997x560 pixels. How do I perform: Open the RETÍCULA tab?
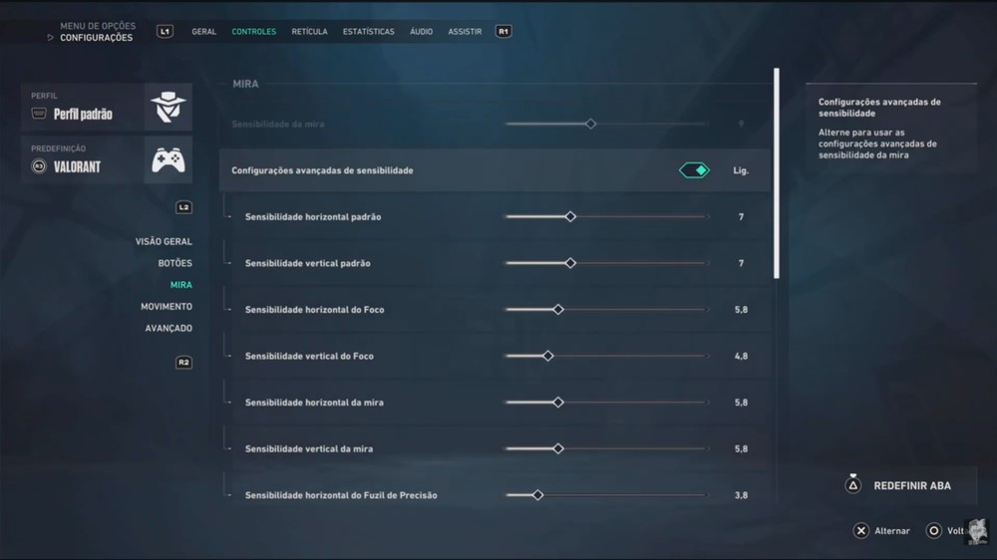tap(310, 31)
